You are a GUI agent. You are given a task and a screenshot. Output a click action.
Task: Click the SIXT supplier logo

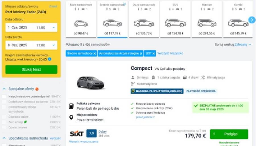coord(77,133)
